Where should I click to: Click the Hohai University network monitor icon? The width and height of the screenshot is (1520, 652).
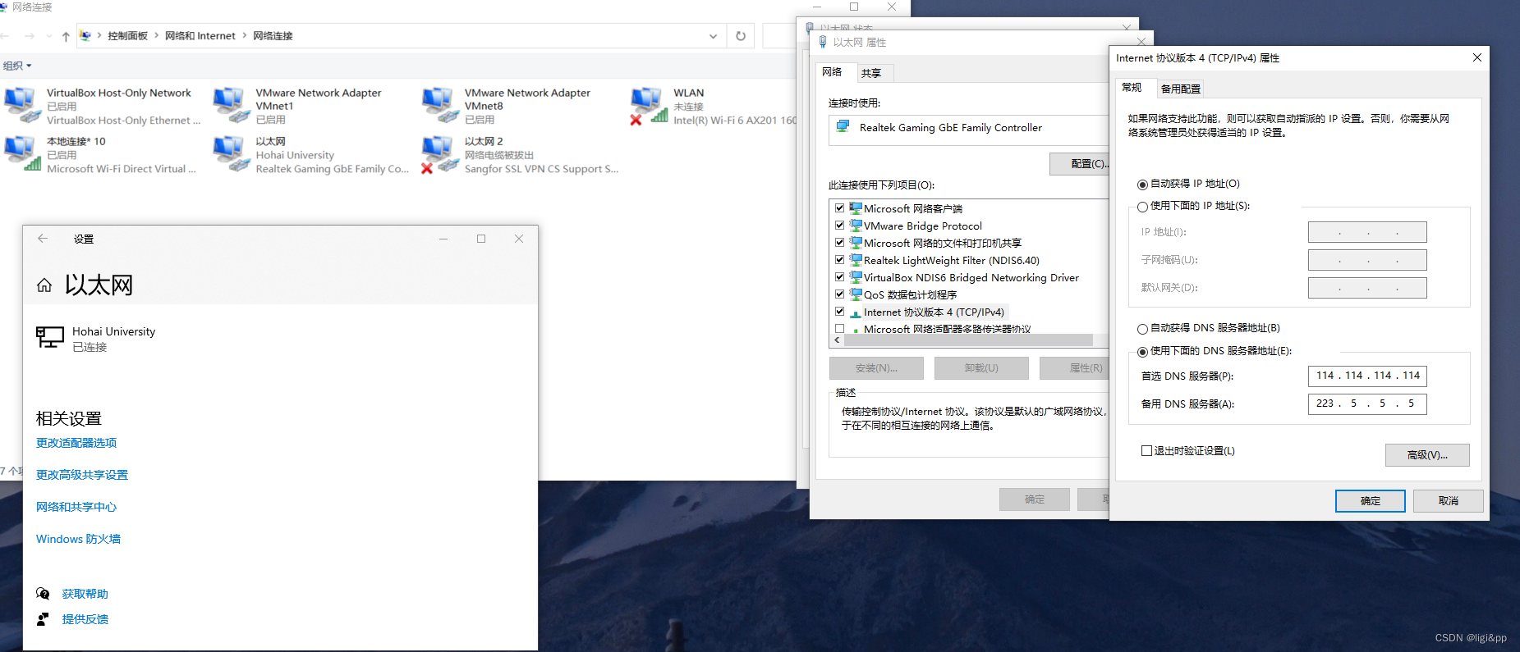coord(50,337)
